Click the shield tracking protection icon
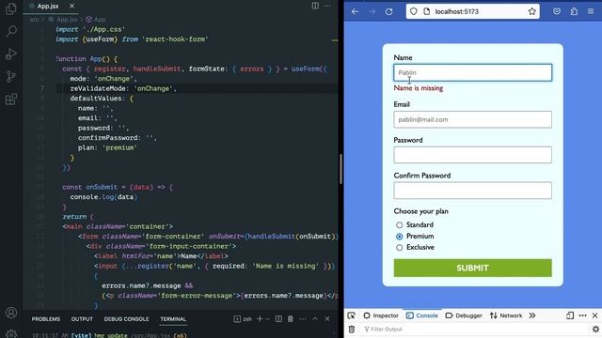This screenshot has width=602, height=338. pyautogui.click(x=414, y=11)
